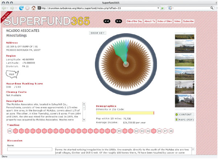Download the MAPS (PDF) button
Image resolution: width=218 pixels, height=159 pixels.
pos(184,119)
